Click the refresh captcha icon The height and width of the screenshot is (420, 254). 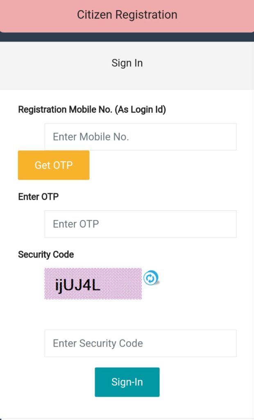(x=151, y=278)
